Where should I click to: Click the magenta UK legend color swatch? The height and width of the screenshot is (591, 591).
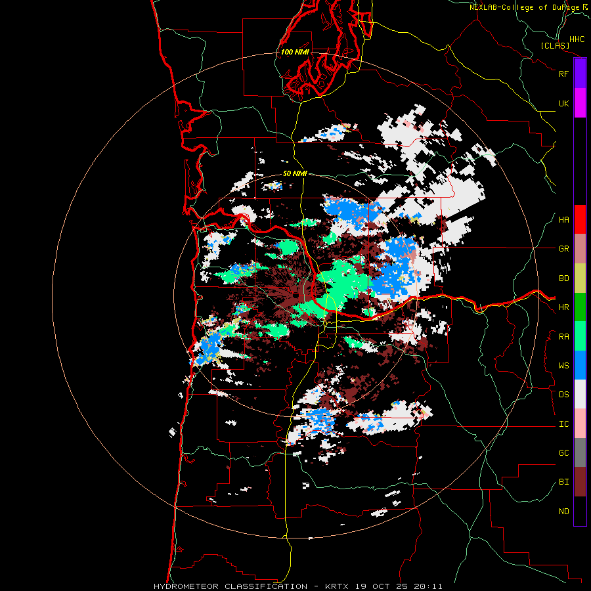[580, 103]
